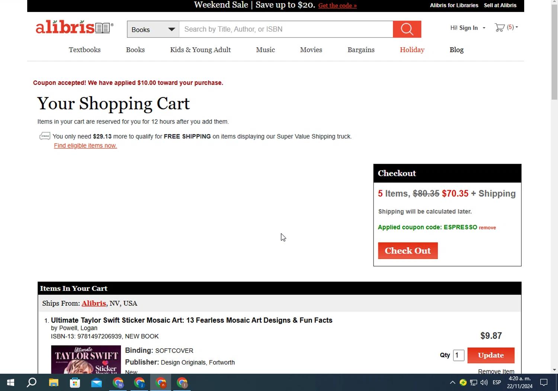Click the $70.35 discounted total text
558x391 pixels.
click(455, 194)
